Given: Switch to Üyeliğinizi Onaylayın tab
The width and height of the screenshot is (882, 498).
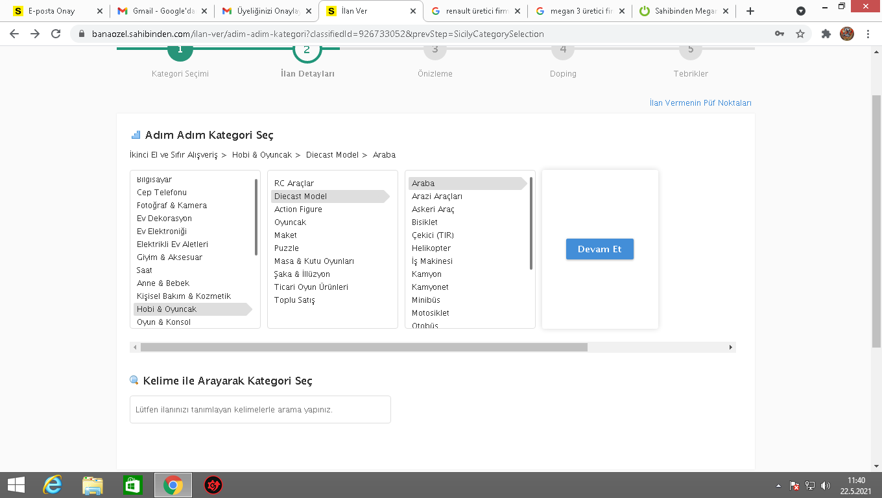Looking at the screenshot, I should (x=266, y=11).
